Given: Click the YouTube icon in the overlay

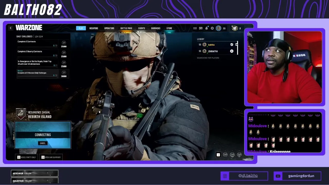Looking at the screenshot, I should pyautogui.click(x=278, y=176).
